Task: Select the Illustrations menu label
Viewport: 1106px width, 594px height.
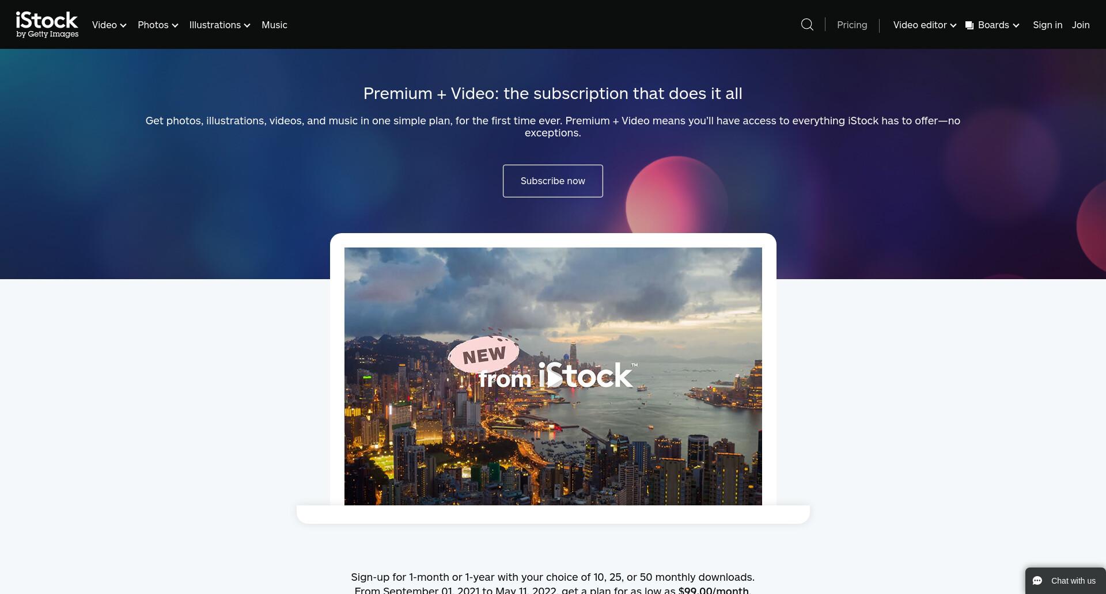Action: click(x=215, y=25)
